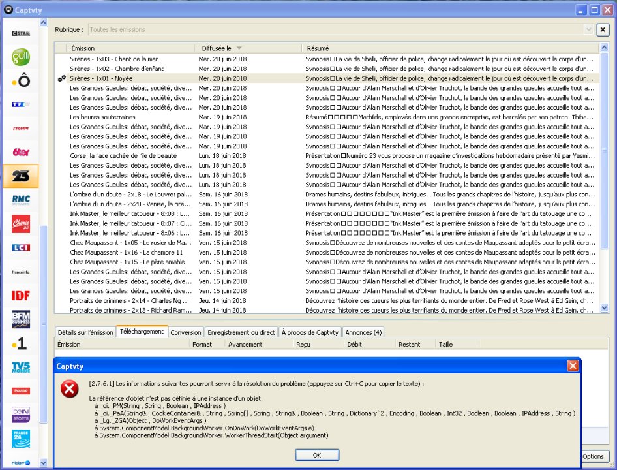Viewport: 617px width, 470px height.
Task: Open the TV5 Monde channel
Action: 21,368
